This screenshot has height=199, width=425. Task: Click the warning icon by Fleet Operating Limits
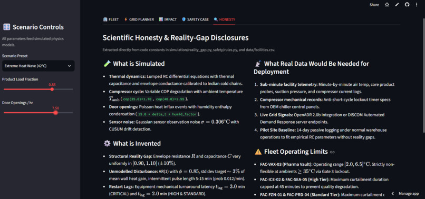pos(258,152)
